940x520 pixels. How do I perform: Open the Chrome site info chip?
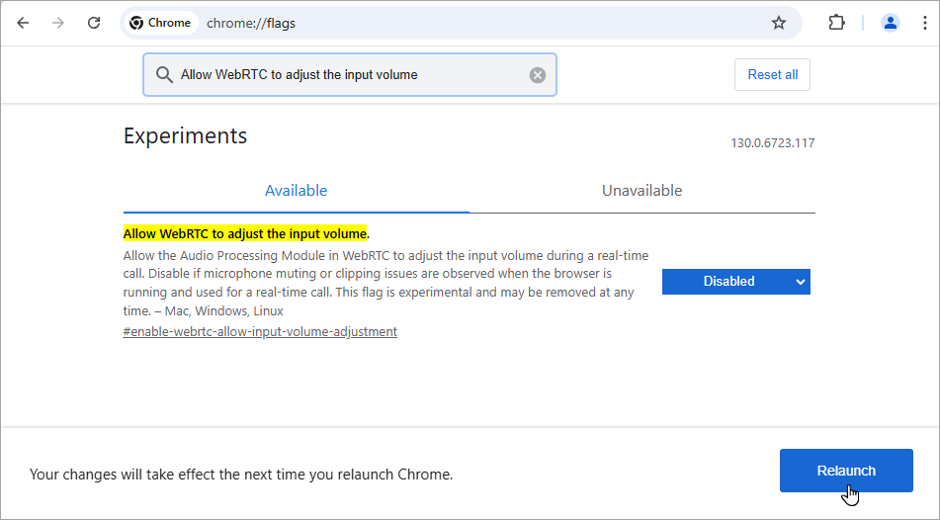[x=161, y=23]
